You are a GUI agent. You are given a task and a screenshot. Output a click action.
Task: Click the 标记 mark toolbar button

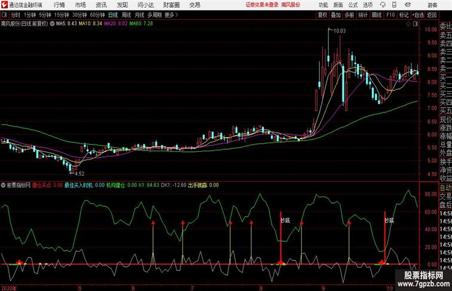(404, 15)
